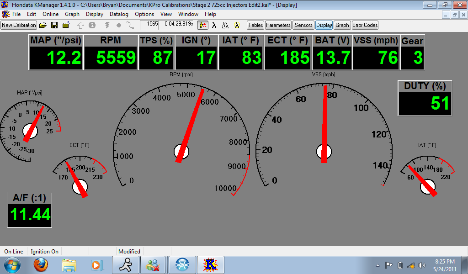468x274 pixels.
Task: Switch to the Tables view
Action: pyautogui.click(x=255, y=25)
